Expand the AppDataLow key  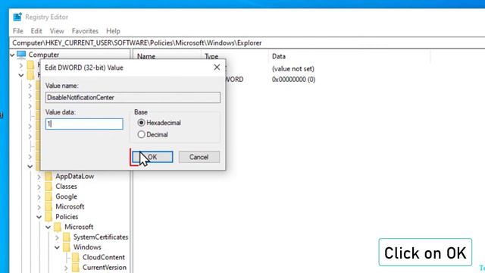tap(39, 177)
